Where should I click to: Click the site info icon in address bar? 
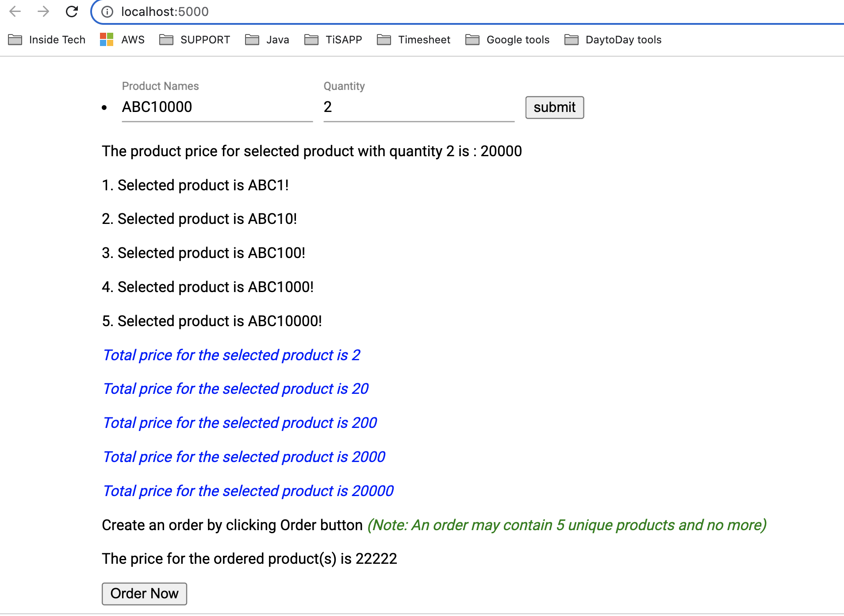click(106, 12)
